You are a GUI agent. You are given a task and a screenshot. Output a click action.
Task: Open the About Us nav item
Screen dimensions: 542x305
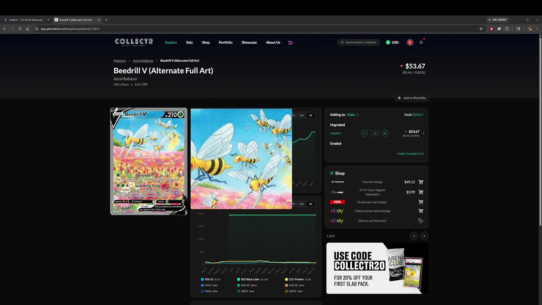pos(273,42)
